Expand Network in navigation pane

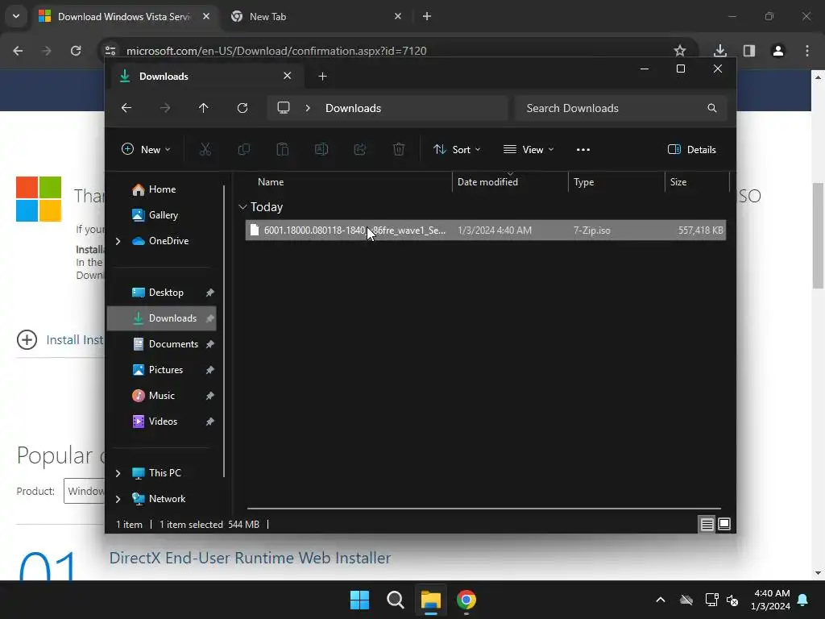(x=118, y=499)
